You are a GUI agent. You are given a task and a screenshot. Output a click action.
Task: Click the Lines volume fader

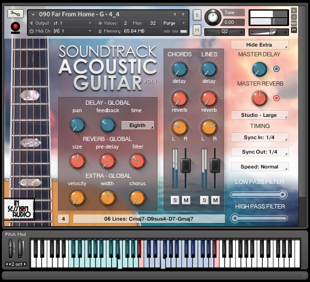(215, 166)
